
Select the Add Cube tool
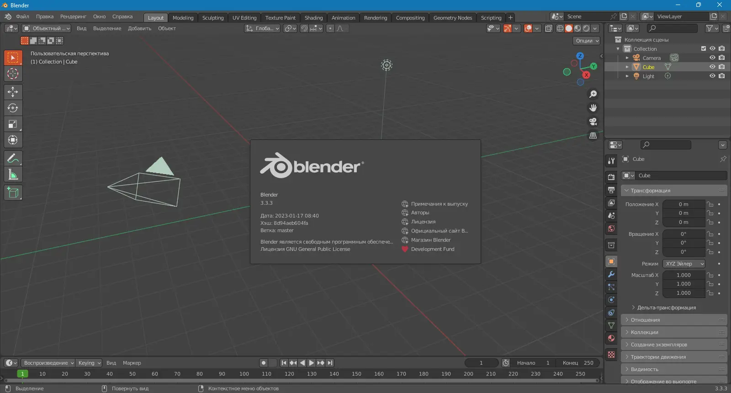pos(13,192)
